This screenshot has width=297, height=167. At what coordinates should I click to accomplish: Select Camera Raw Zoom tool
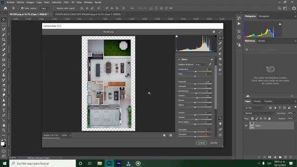220,118
